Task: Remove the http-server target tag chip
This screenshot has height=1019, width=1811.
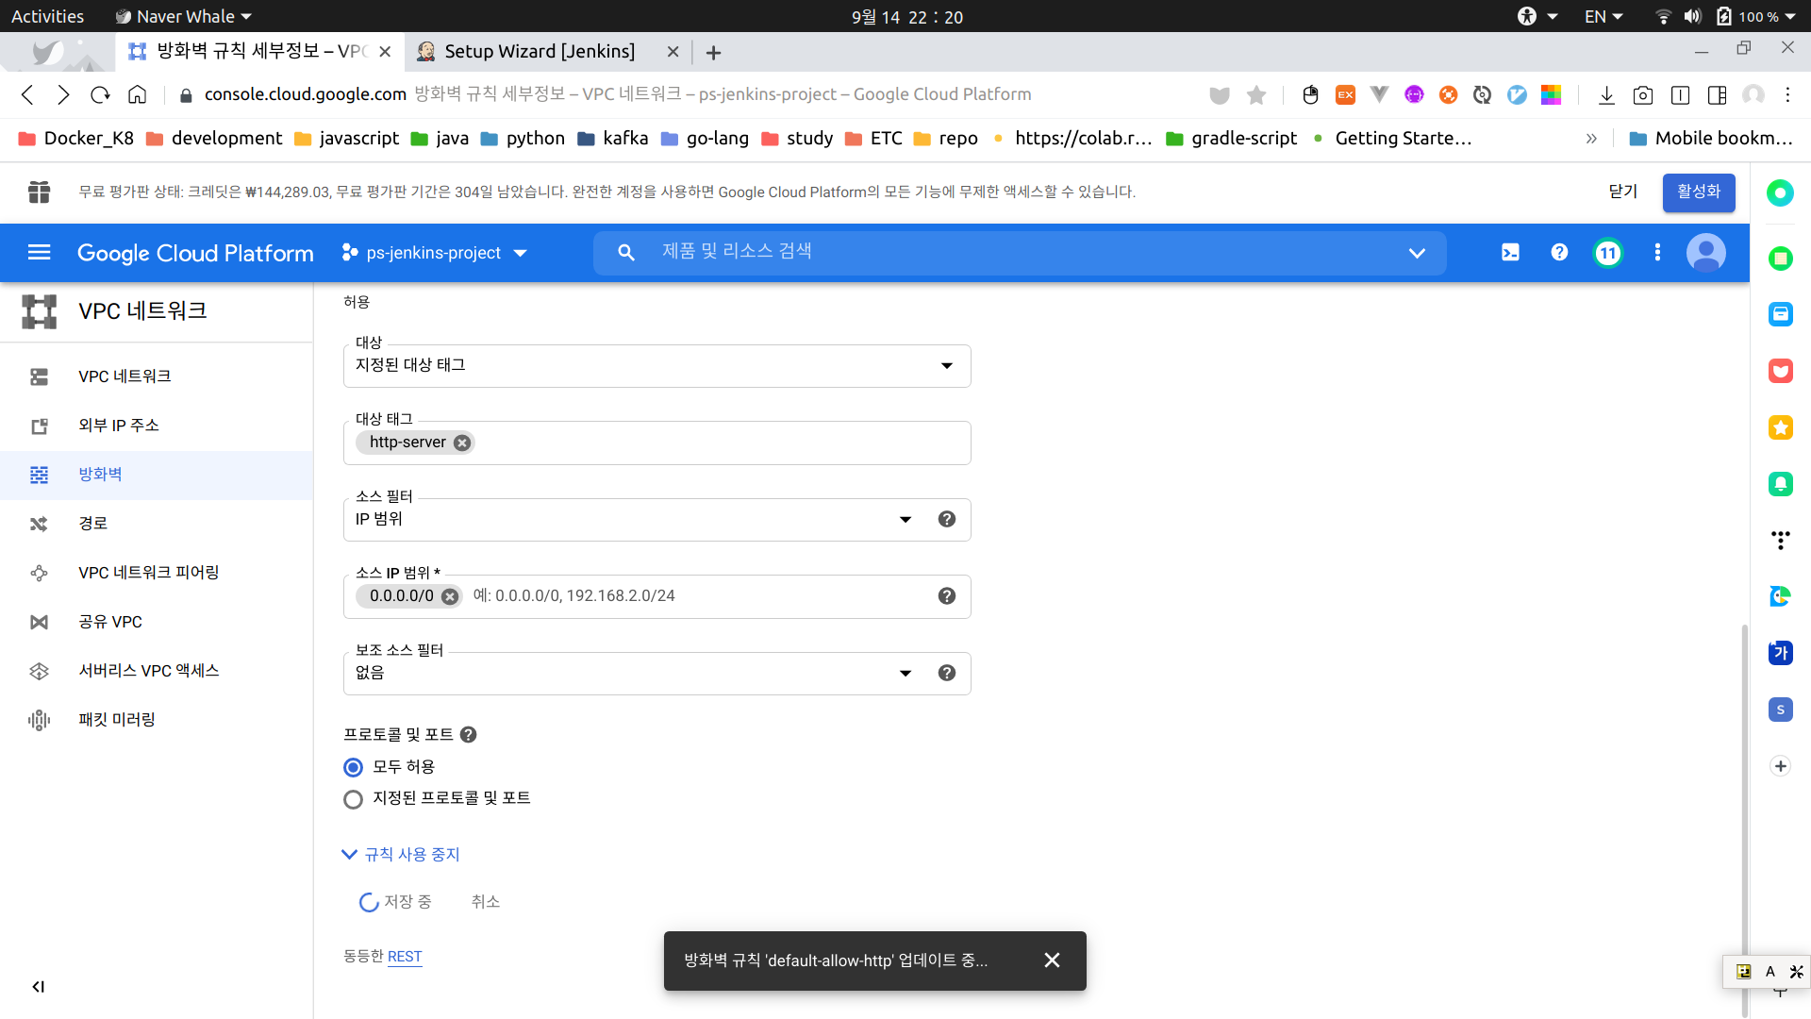Action: coord(462,443)
